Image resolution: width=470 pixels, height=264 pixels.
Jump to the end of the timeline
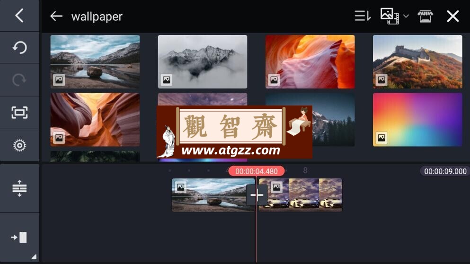(x=19, y=238)
